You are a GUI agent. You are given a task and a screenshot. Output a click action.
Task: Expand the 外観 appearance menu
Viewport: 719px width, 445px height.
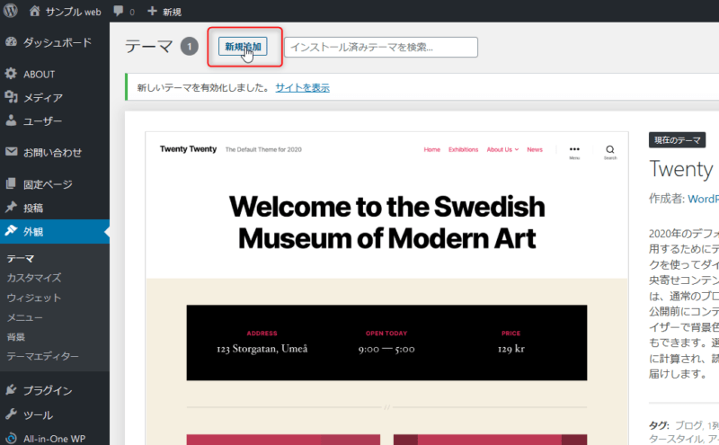pyautogui.click(x=33, y=231)
